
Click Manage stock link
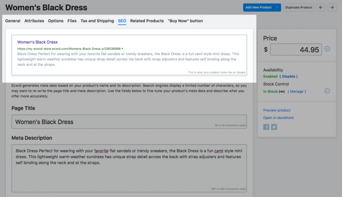297,91
